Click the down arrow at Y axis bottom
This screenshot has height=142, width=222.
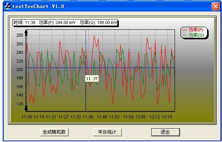26,108
